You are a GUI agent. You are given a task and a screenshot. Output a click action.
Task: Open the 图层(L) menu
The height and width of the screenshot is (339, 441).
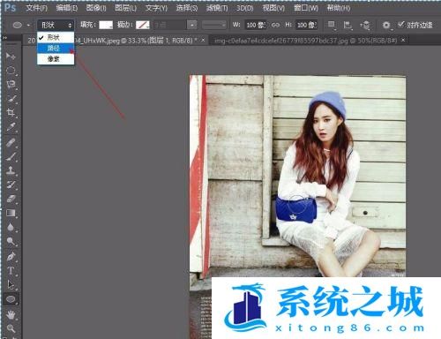click(125, 8)
